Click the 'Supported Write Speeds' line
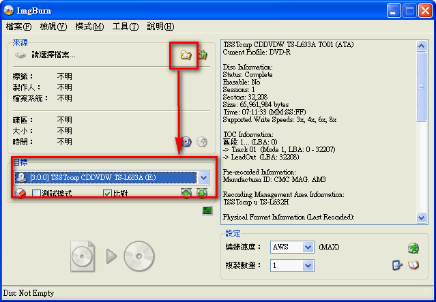The image size is (436, 302). (280, 120)
